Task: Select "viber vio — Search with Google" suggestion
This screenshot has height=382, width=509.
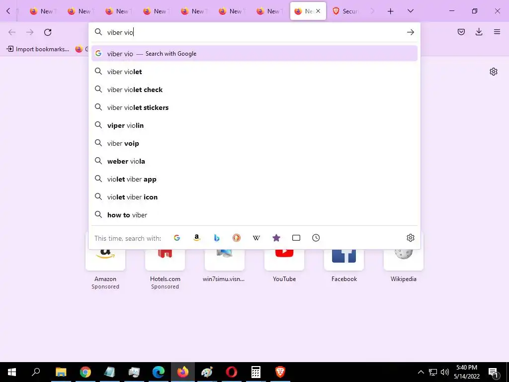Action: click(x=254, y=54)
